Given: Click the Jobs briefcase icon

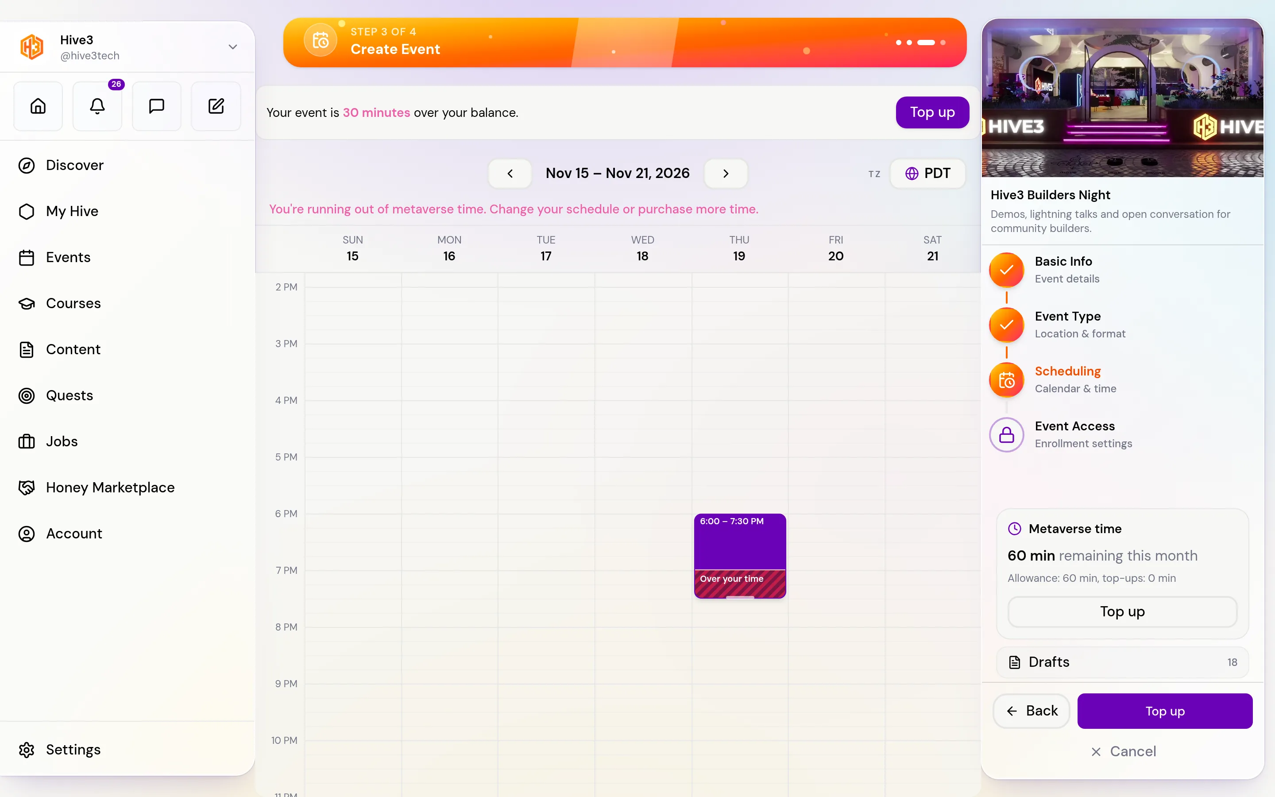Looking at the screenshot, I should 27,442.
